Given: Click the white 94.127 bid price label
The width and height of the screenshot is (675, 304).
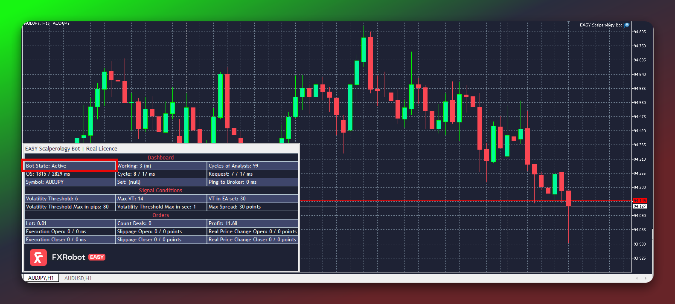Looking at the screenshot, I should (x=640, y=206).
